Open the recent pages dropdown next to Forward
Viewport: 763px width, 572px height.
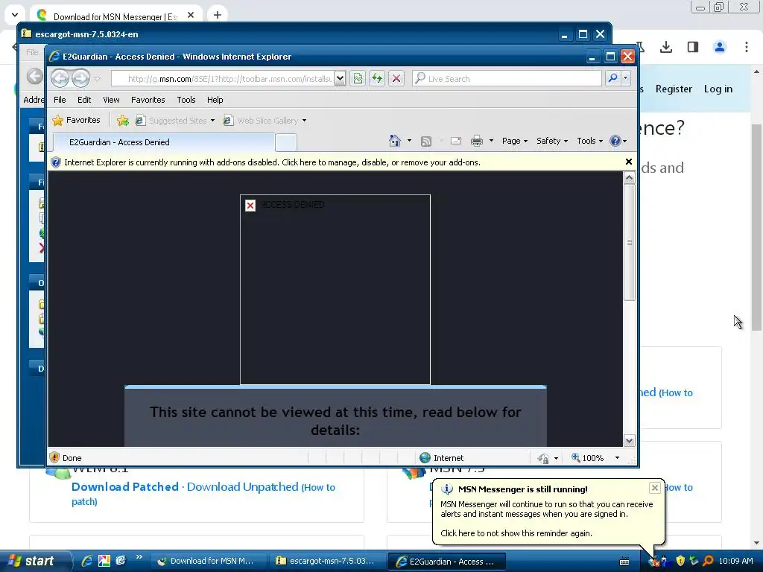98,79
